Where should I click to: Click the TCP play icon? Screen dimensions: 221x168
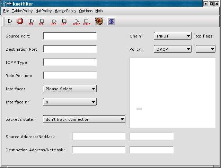click(32, 22)
